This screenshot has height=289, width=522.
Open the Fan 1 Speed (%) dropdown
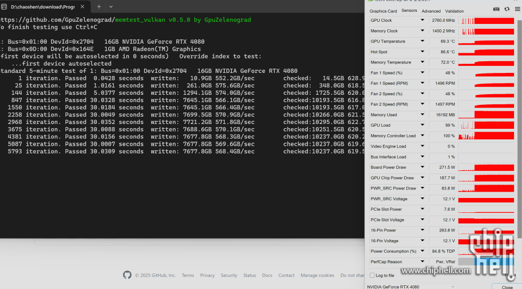click(422, 73)
